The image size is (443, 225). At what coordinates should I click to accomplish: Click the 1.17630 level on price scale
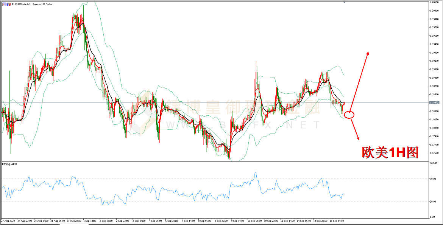[x=434, y=153]
